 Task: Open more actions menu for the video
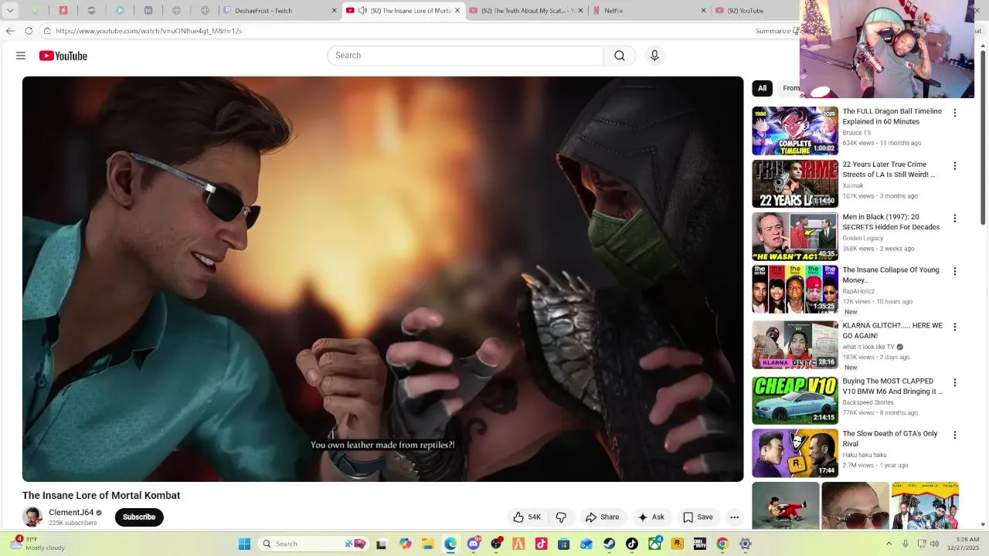(x=735, y=517)
